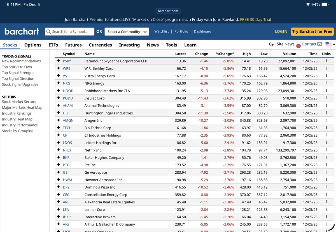Open the Links menu for LDOS
The image size is (336, 232).
(x=326, y=143)
